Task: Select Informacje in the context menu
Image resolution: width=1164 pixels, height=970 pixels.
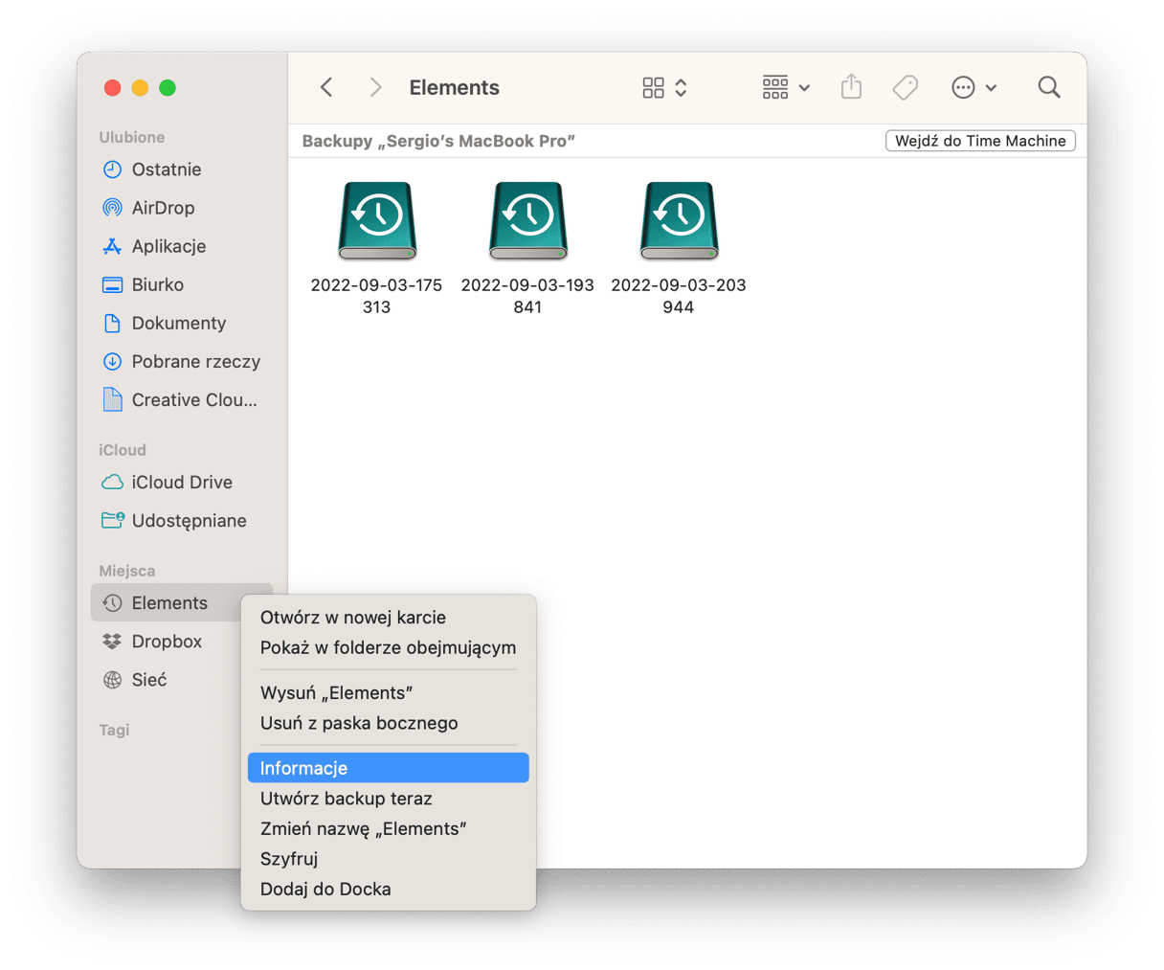Action: click(x=388, y=768)
